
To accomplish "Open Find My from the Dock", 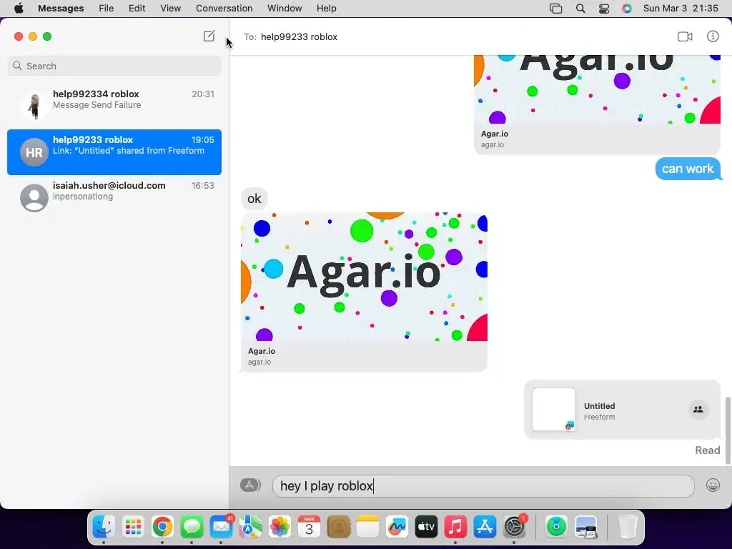I will pos(556,527).
